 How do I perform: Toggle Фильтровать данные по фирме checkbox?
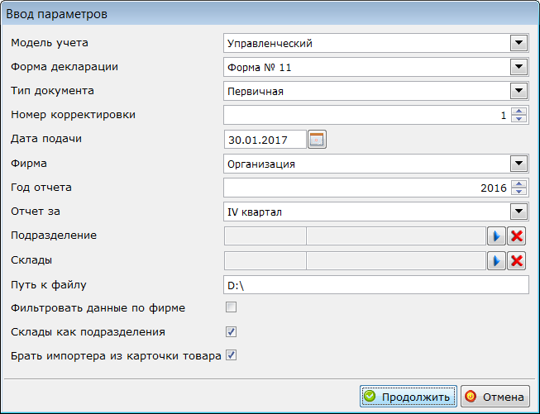(231, 307)
